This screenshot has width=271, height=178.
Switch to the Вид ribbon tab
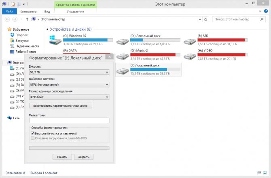point(47,12)
